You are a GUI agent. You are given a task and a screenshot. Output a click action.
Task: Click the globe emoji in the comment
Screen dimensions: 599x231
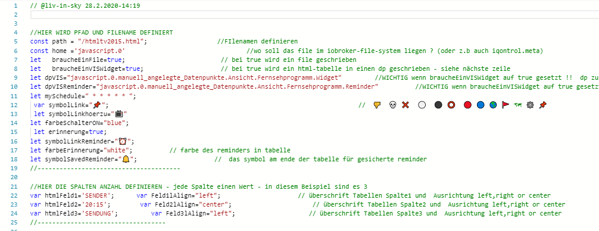(493, 105)
